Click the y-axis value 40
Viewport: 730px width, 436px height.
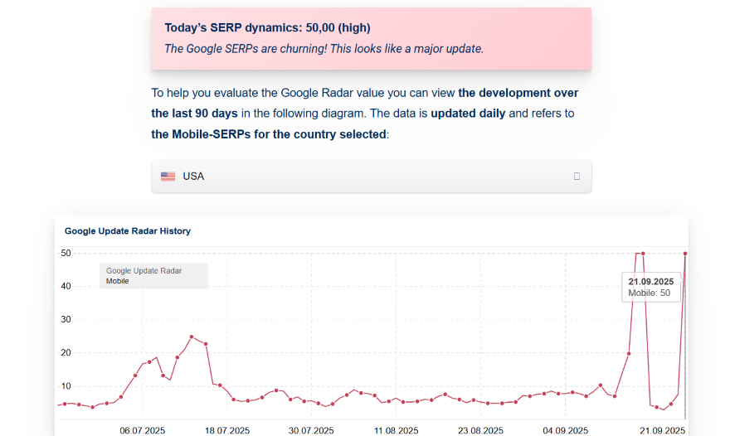click(66, 286)
